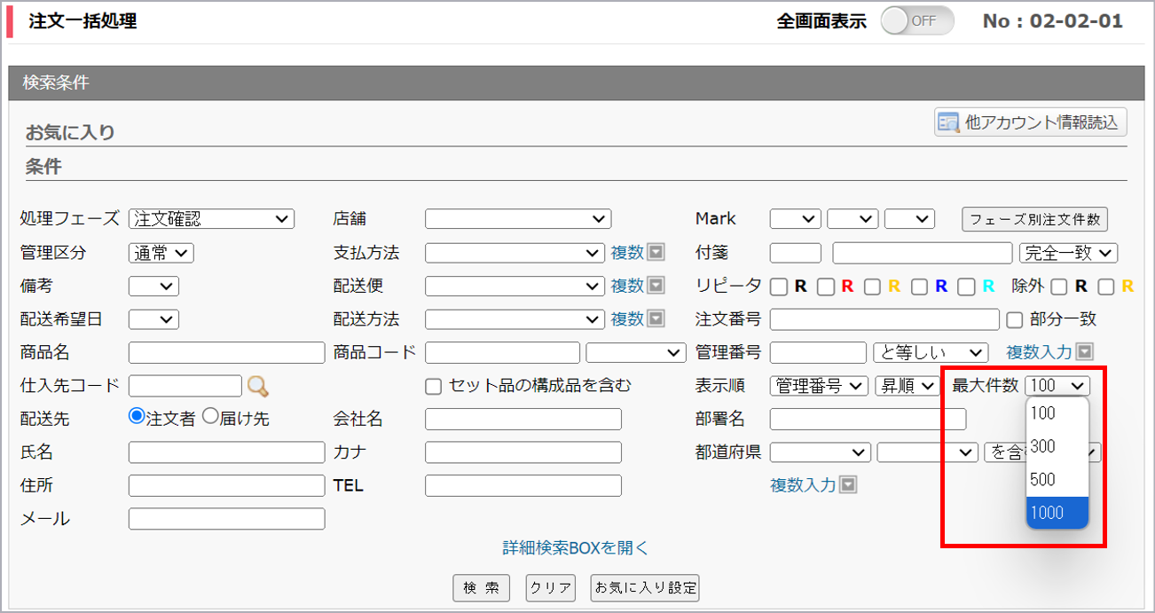Click the メール input field

(227, 519)
